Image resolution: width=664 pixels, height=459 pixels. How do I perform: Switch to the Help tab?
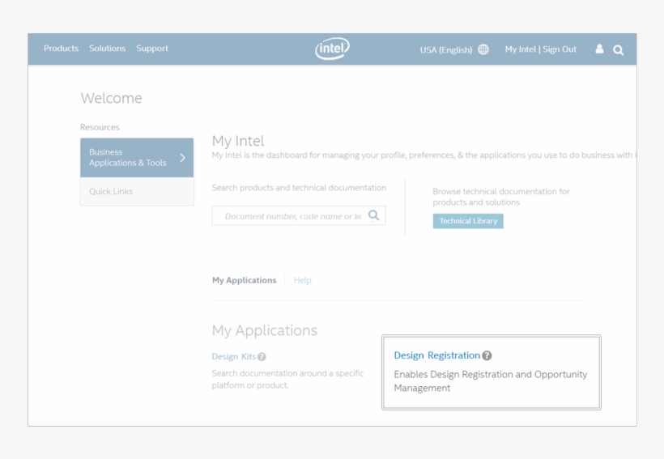[x=302, y=280]
